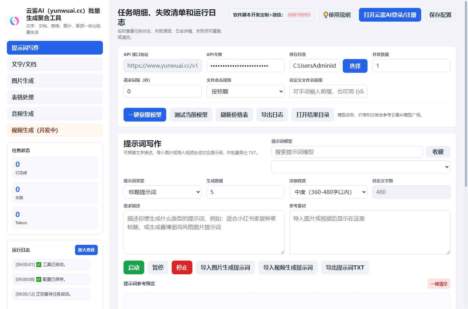Open 使用说明 help with lightbulb icon

click(x=337, y=15)
